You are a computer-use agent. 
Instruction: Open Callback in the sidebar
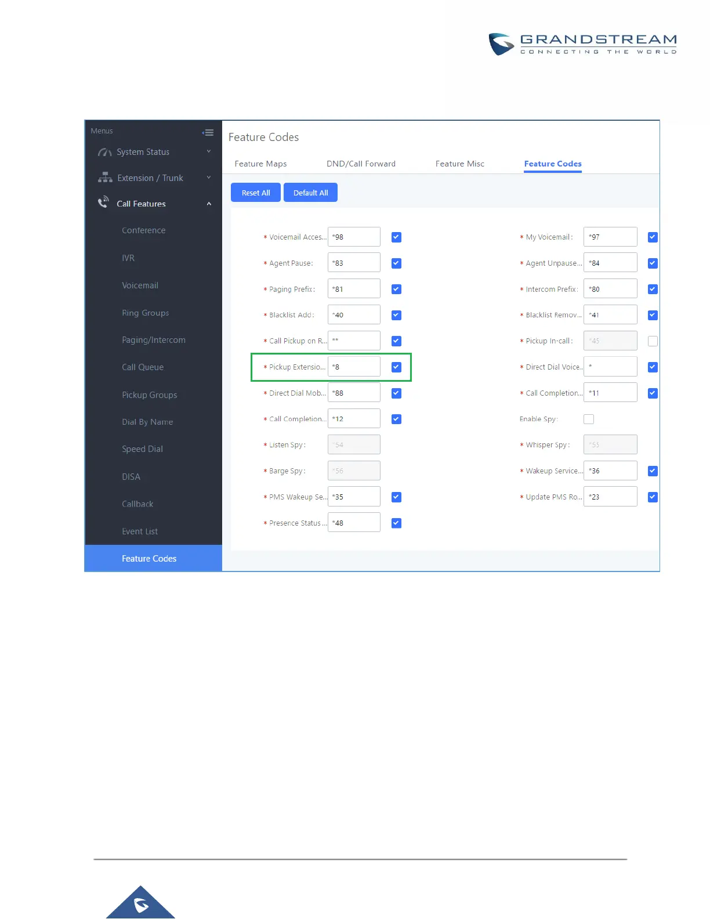137,504
